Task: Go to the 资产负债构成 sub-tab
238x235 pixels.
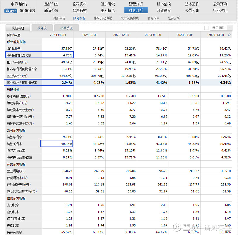Action: pyautogui.click(x=130, y=18)
